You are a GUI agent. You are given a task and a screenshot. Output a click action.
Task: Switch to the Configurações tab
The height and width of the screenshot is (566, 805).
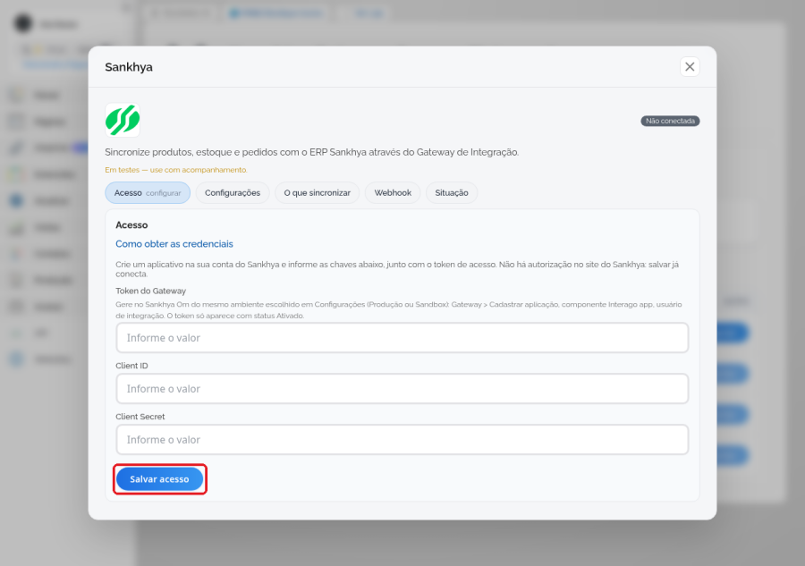pyautogui.click(x=233, y=193)
